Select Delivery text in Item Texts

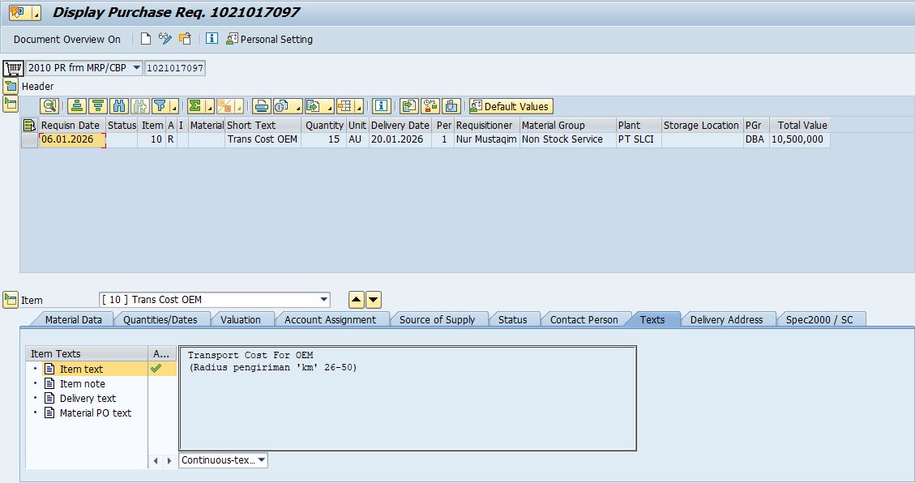click(88, 398)
